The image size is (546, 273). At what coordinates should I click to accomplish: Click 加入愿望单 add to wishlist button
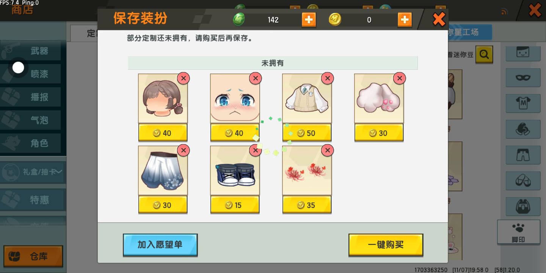(160, 245)
